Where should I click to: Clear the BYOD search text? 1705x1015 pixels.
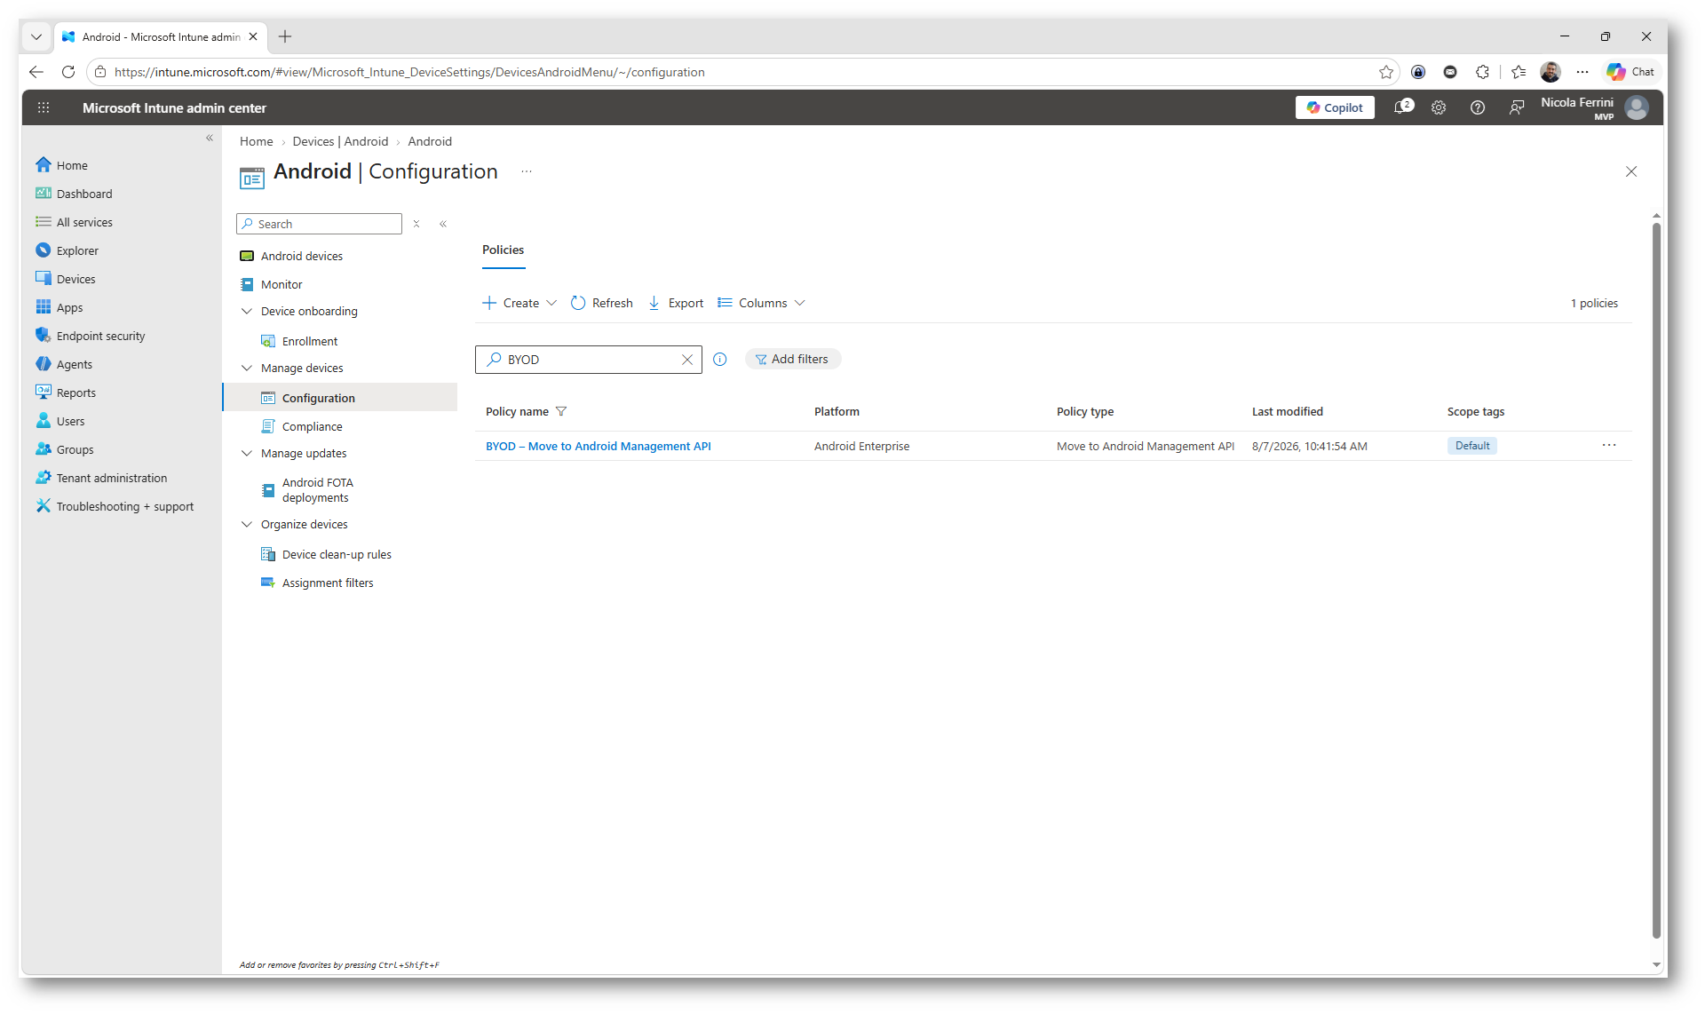click(686, 360)
